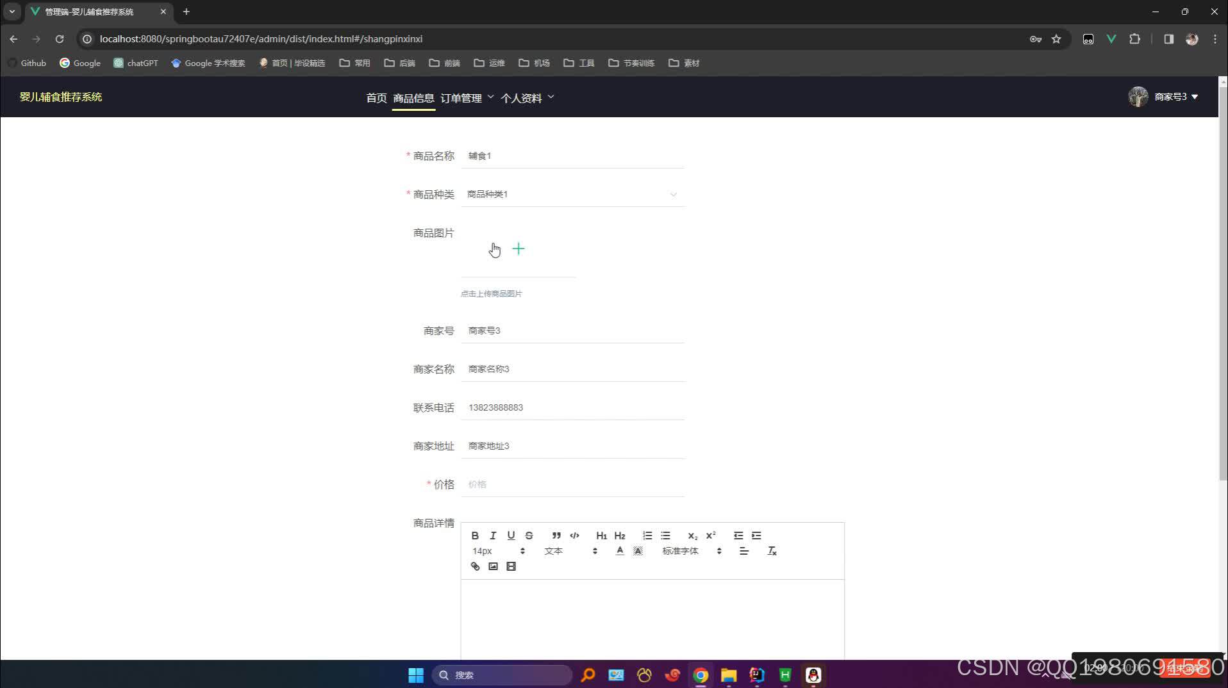Click 点击上传商品图片 to upload product image
1228x688 pixels.
point(491,293)
